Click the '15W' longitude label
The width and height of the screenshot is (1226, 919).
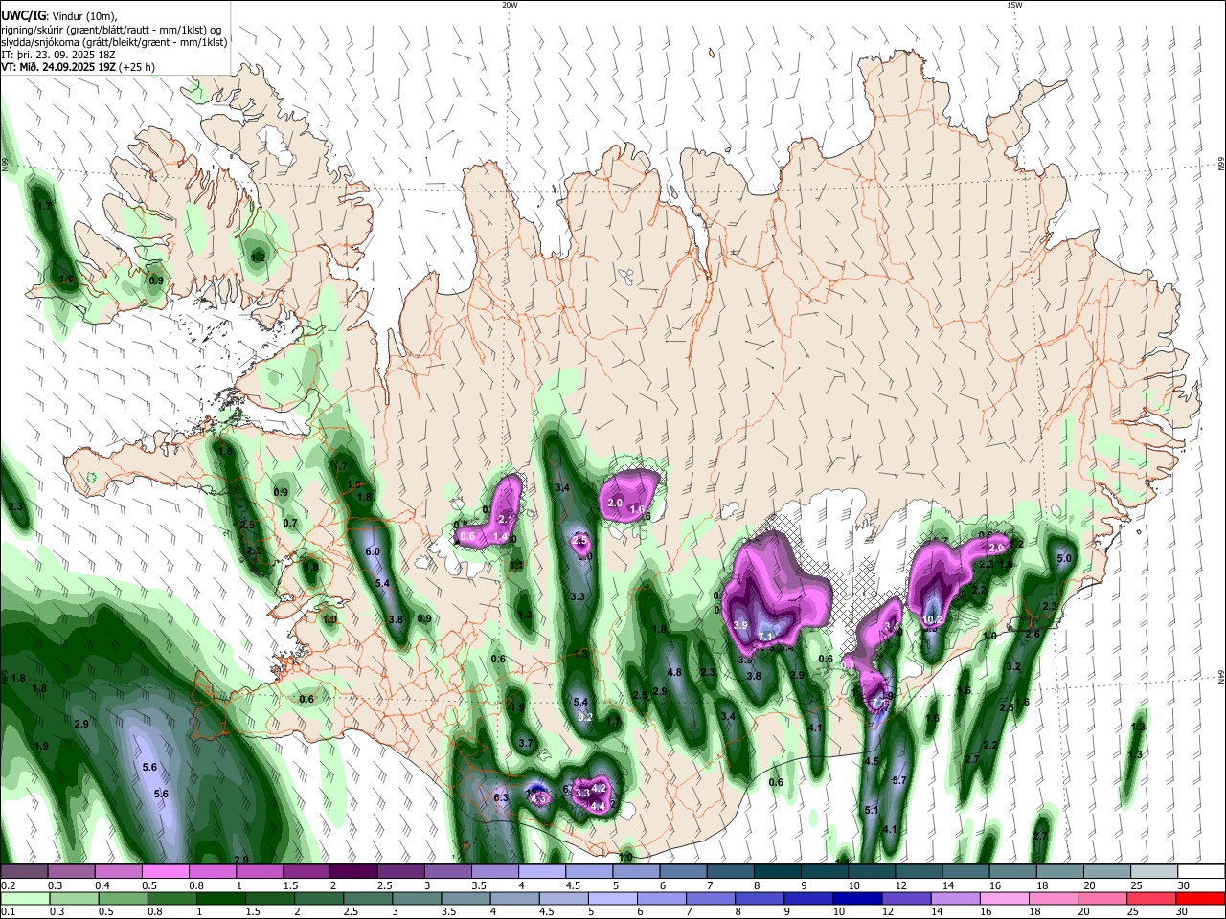(1014, 5)
